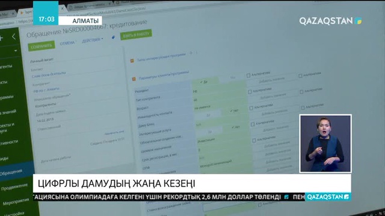Open Продвижение section in sidebar
This screenshot has width=385, height=216.
click(x=14, y=187)
